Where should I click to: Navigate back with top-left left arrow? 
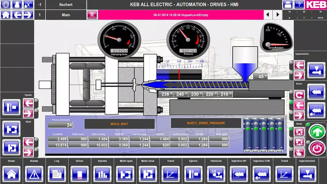(x=17, y=15)
